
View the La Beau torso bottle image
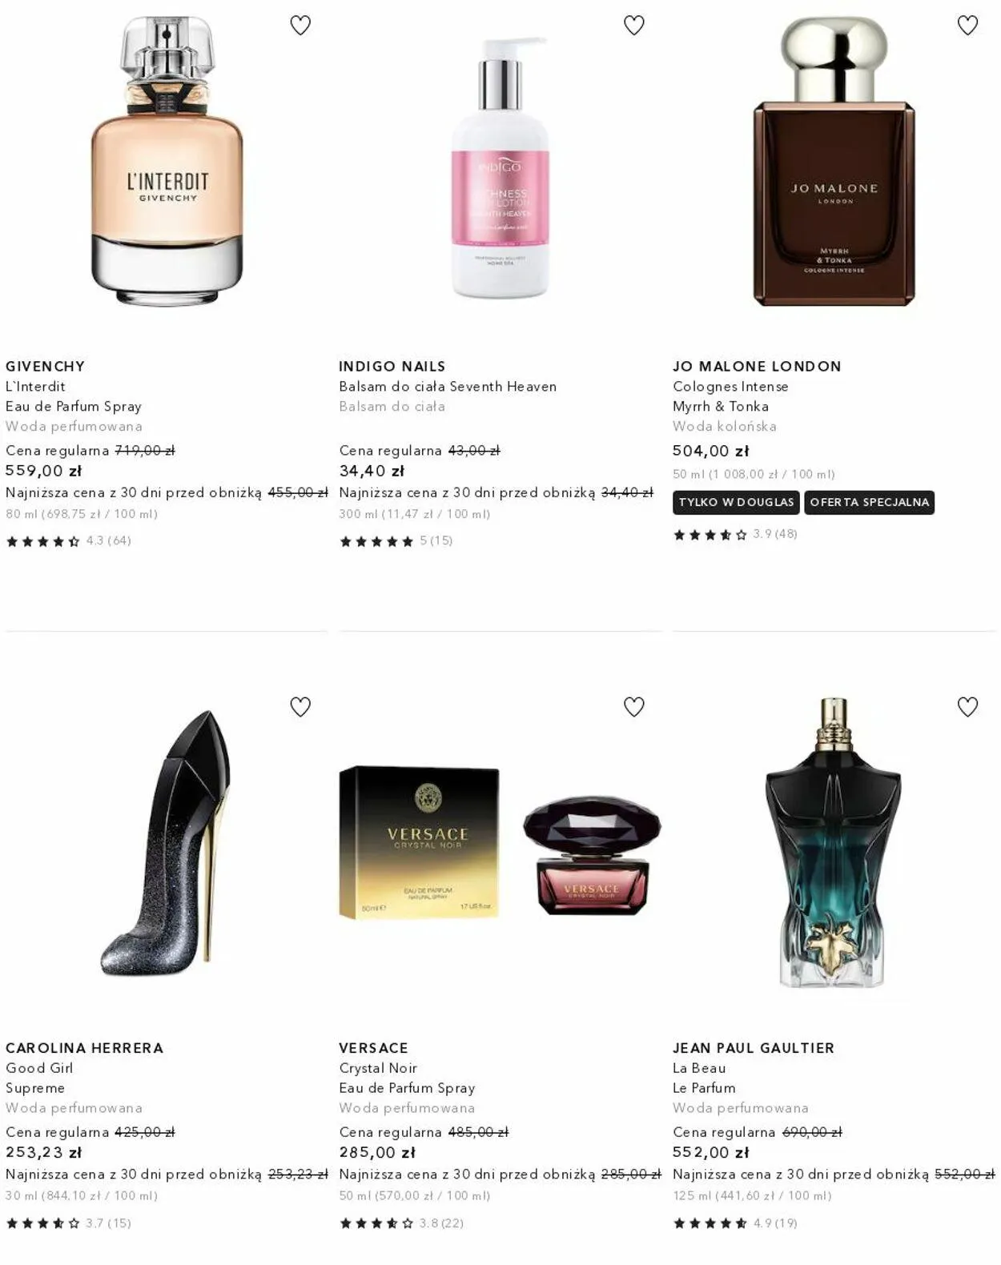834,842
